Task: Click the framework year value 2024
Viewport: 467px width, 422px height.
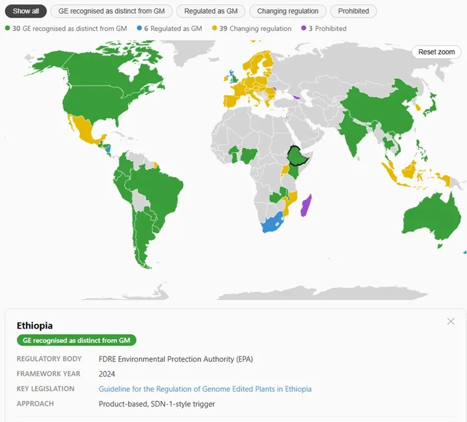Action: click(x=106, y=374)
